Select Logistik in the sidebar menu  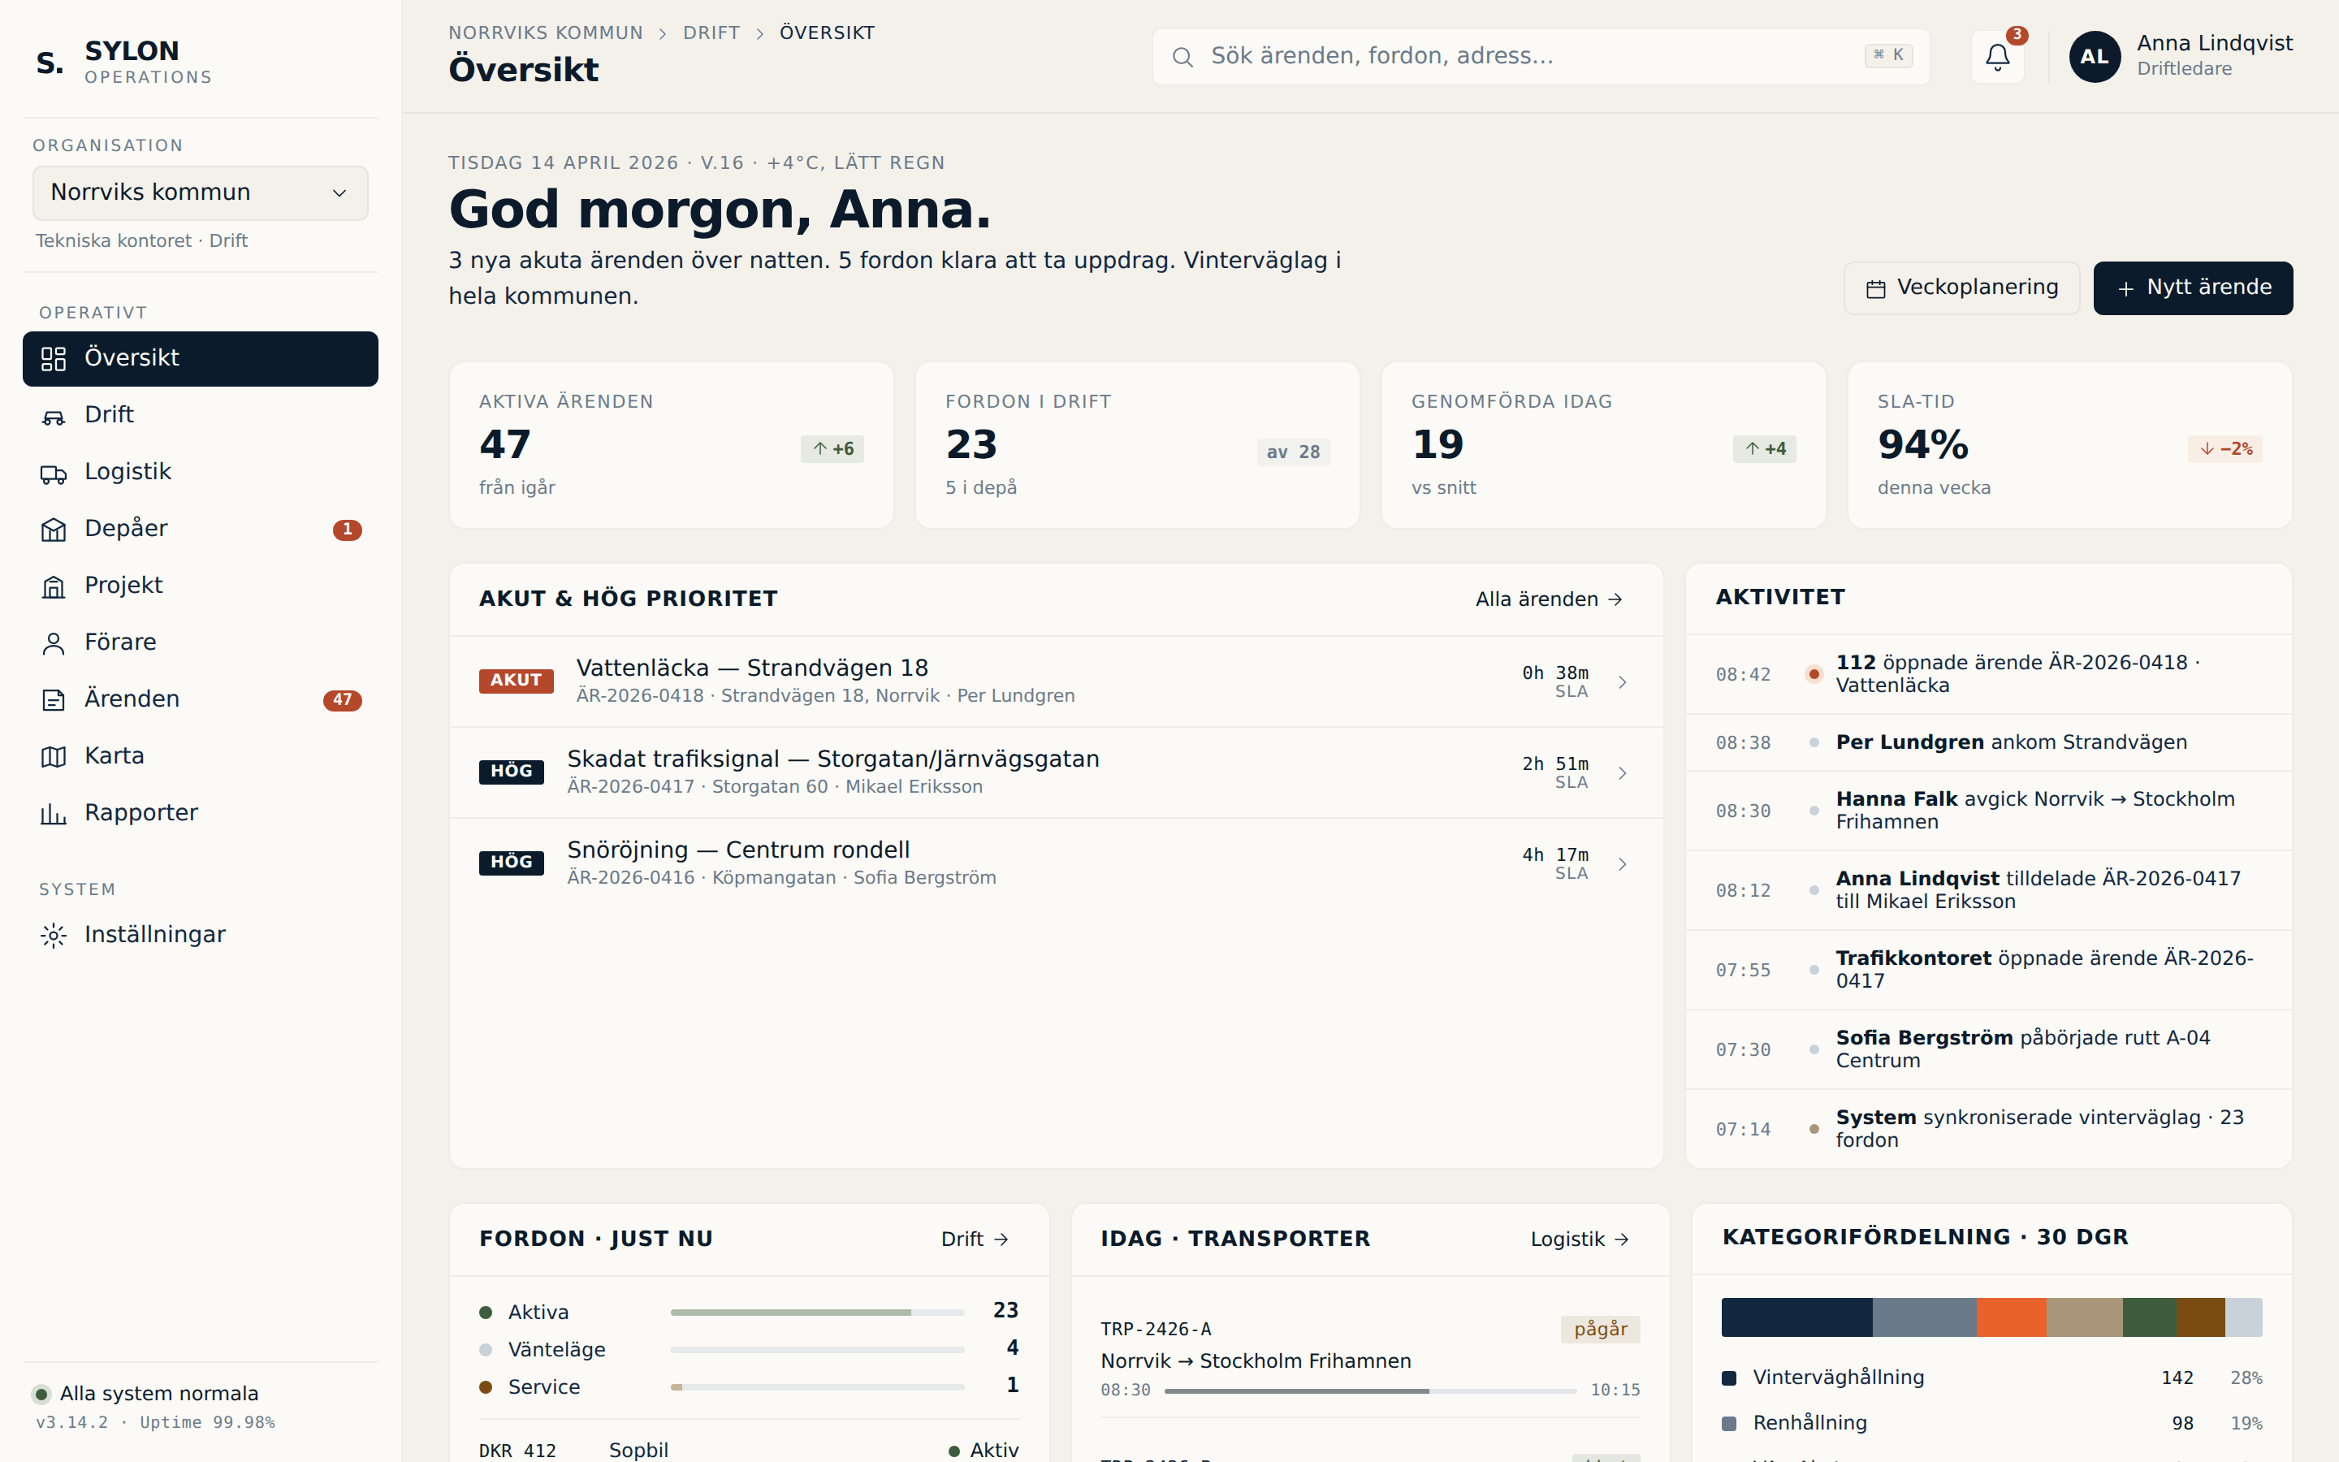click(x=200, y=473)
